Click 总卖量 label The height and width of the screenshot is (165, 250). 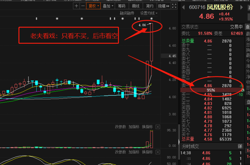[x=188, y=41]
